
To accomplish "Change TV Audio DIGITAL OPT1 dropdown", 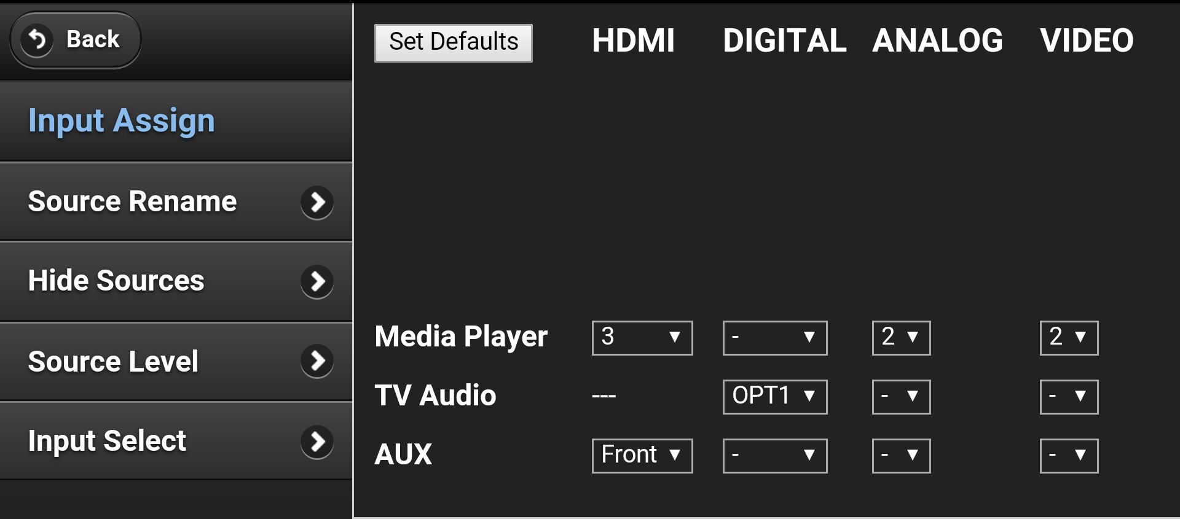I will (775, 397).
